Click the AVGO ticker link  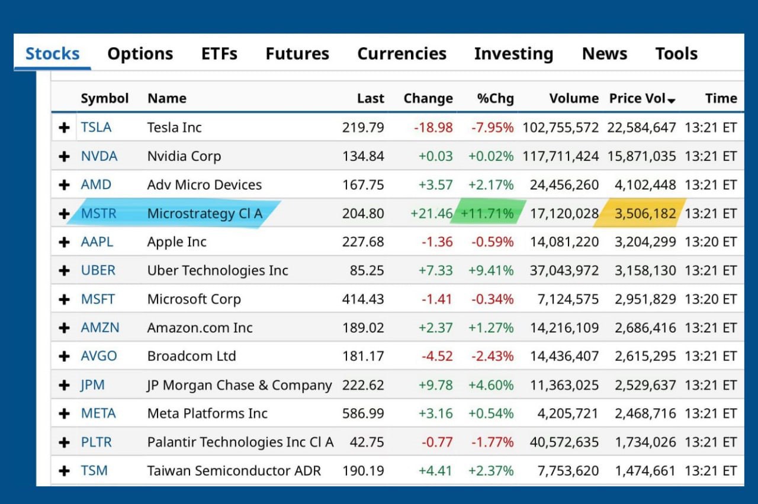pos(99,356)
